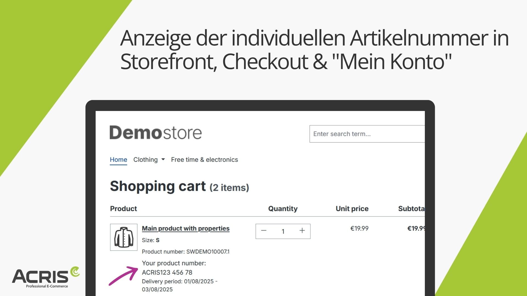Viewport: 527px width, 296px height.
Task: Click the jacket product thumbnail
Action: pos(124,237)
